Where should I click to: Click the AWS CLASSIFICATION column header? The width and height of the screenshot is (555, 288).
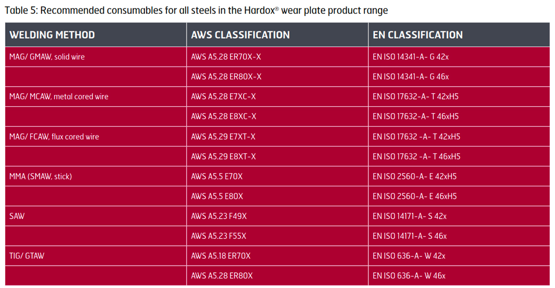pos(240,35)
